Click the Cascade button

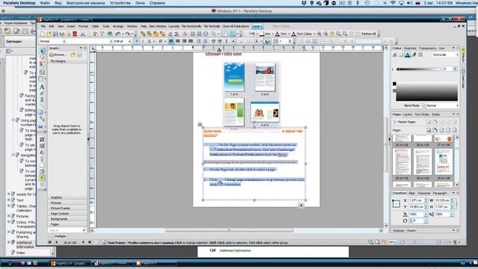coord(174,27)
